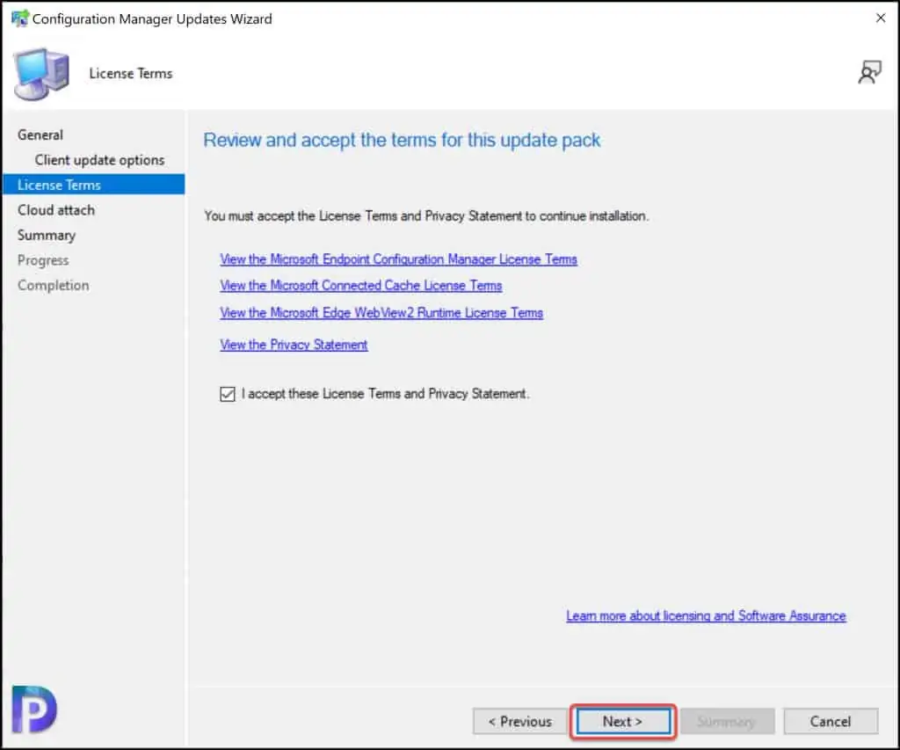
Task: Click the Next button
Action: [623, 721]
